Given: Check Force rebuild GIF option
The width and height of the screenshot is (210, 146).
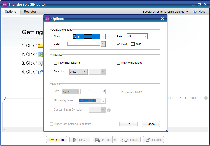Looking at the screenshot, I should (x=118, y=92).
